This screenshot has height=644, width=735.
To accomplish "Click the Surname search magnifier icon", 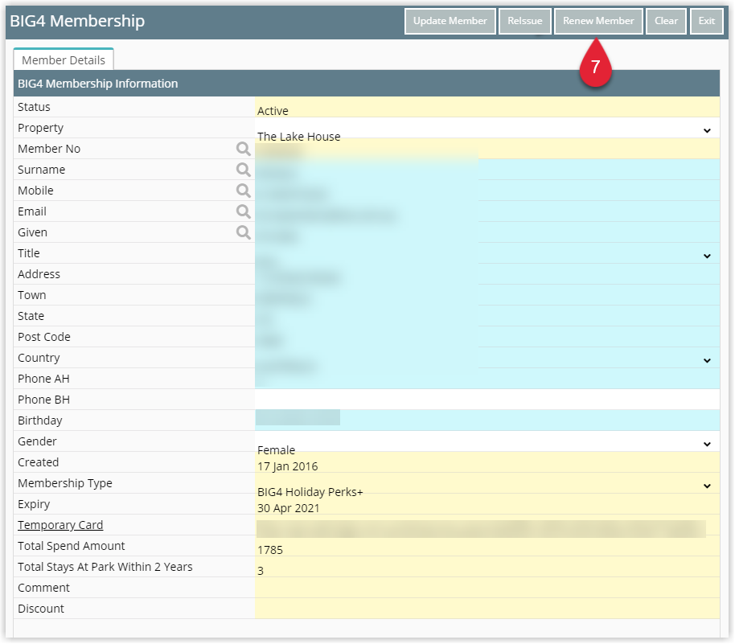I will (243, 170).
